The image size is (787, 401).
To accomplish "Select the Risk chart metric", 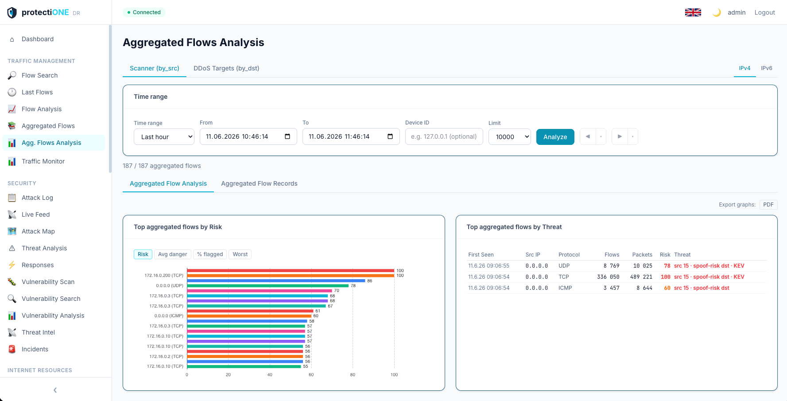I will point(143,254).
